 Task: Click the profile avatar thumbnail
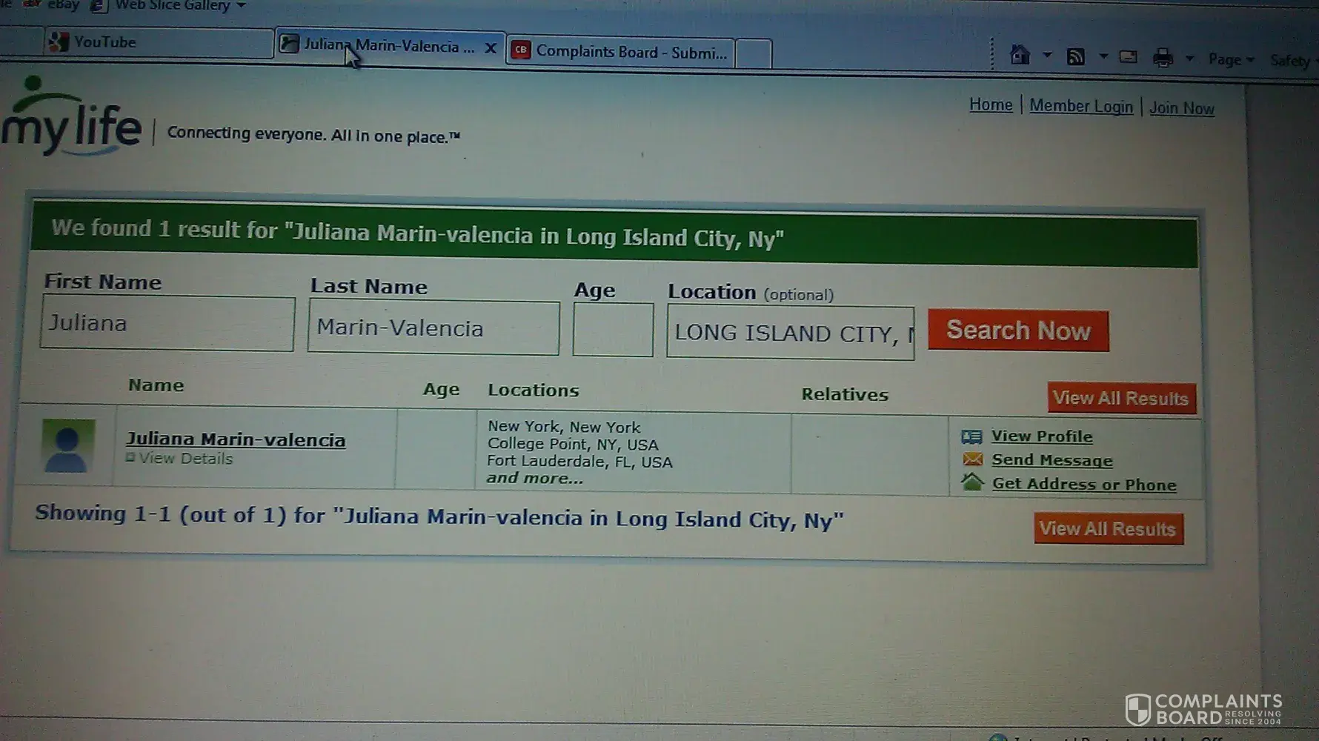68,446
